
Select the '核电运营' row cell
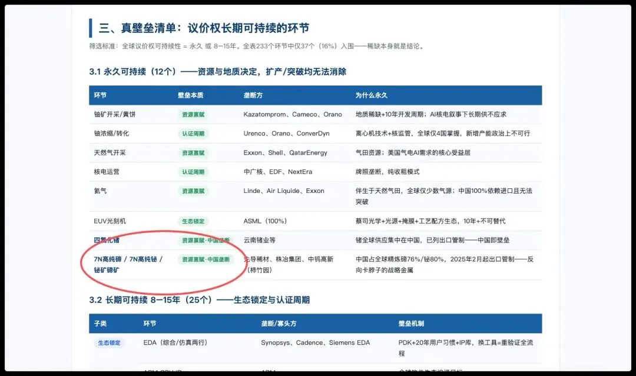tap(106, 172)
